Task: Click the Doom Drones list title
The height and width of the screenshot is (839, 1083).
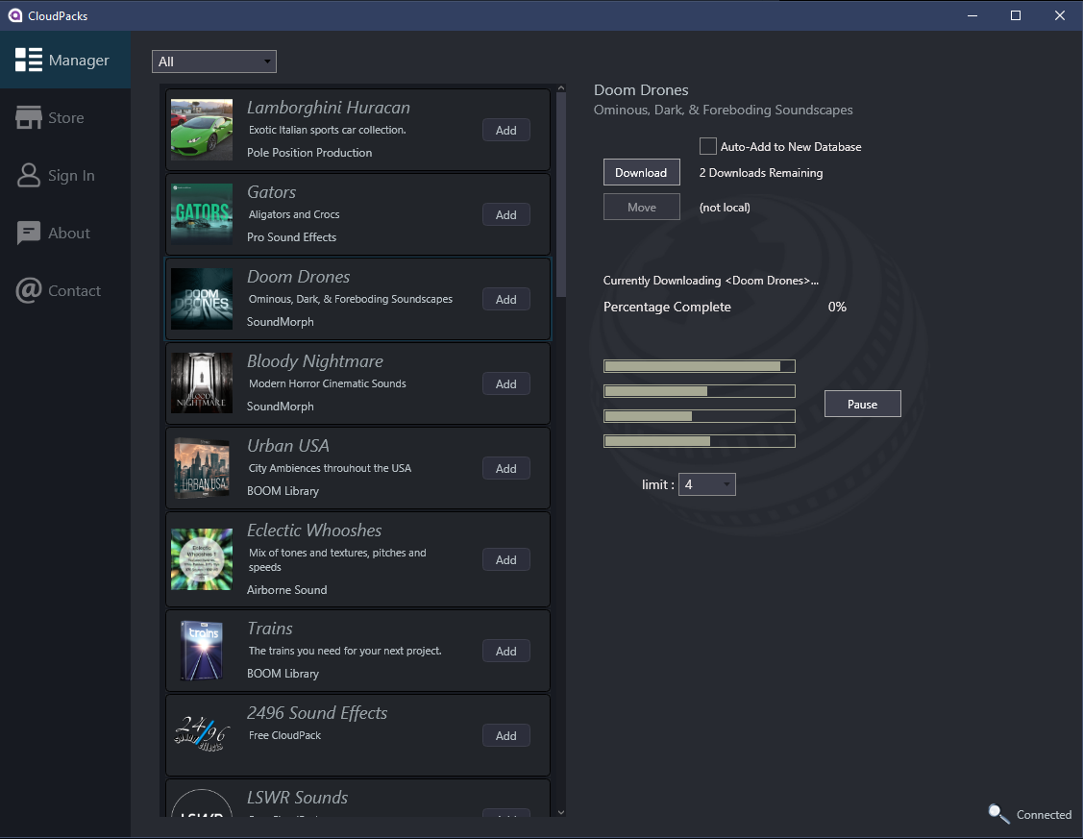Action: (298, 277)
